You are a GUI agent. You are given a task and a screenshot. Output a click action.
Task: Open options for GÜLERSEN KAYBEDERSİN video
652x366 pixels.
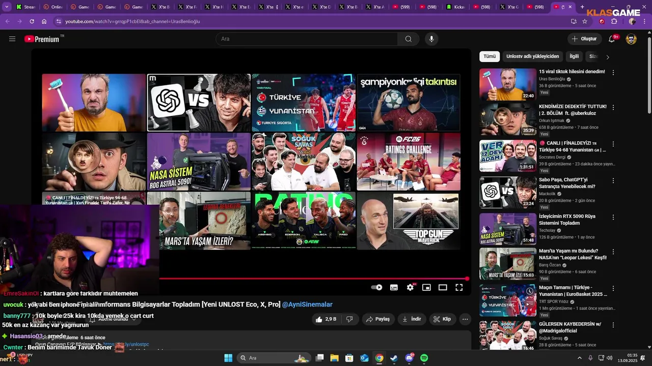(613, 325)
